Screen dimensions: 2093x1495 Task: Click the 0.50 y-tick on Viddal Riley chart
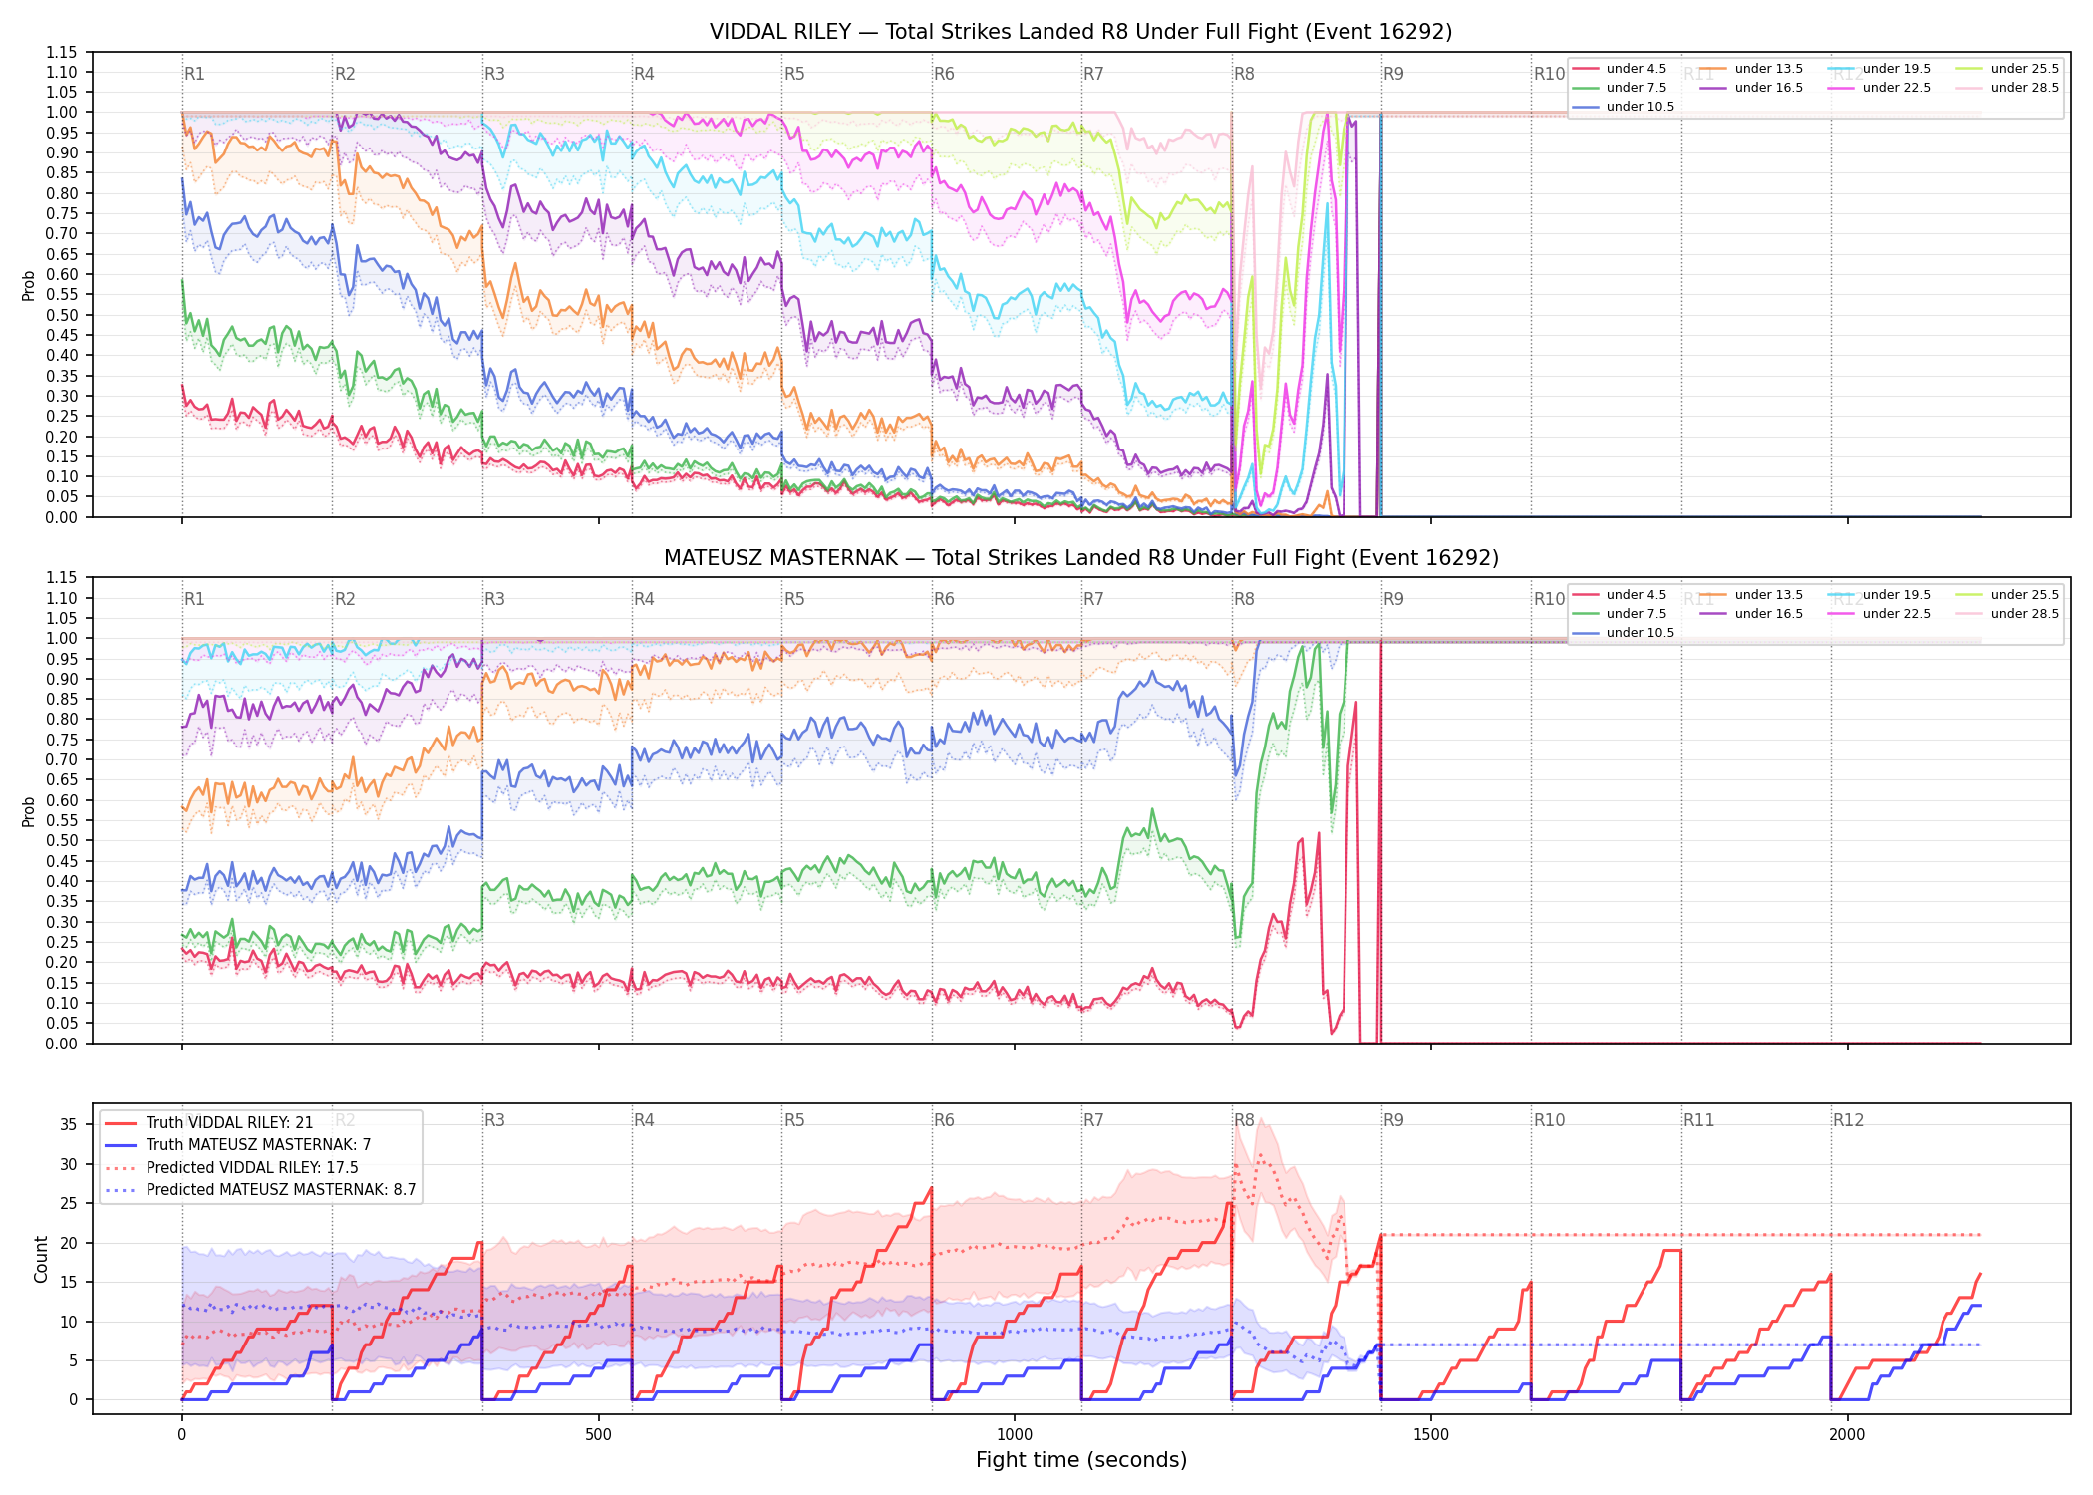pos(62,315)
